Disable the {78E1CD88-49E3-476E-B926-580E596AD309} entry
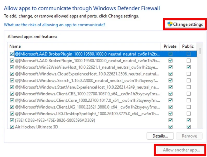Viewport: 207px width, 157px height. pyautogui.click(x=12, y=120)
